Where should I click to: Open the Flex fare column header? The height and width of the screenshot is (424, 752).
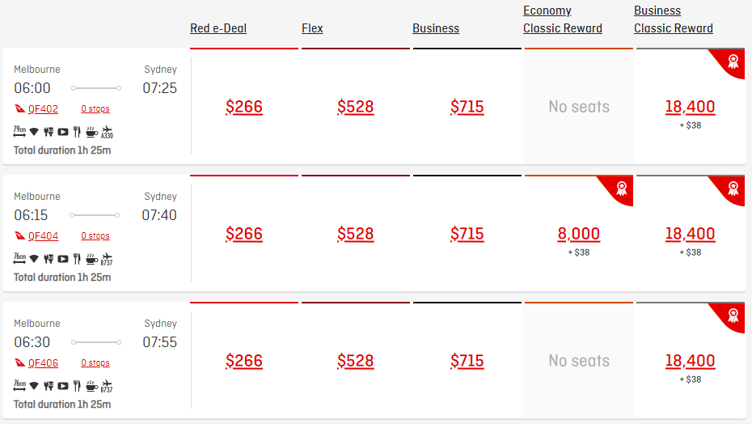point(312,28)
